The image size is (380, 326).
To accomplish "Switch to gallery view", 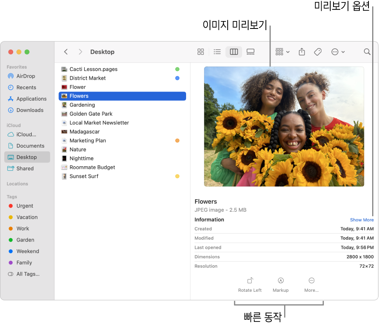I will (250, 52).
